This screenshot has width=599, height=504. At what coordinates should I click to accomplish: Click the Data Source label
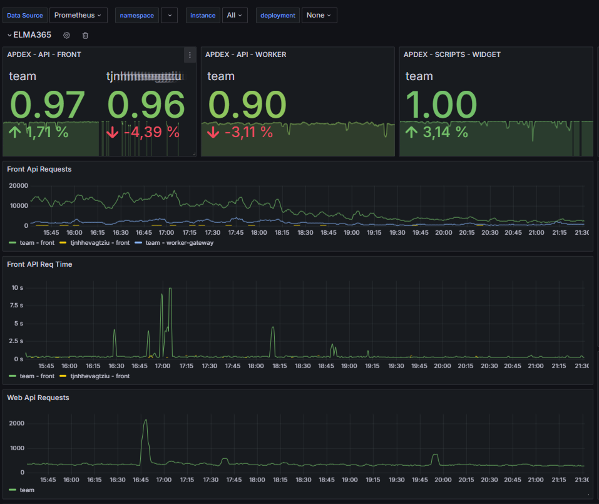click(x=25, y=15)
